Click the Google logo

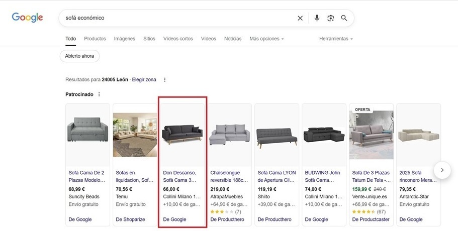(28, 18)
